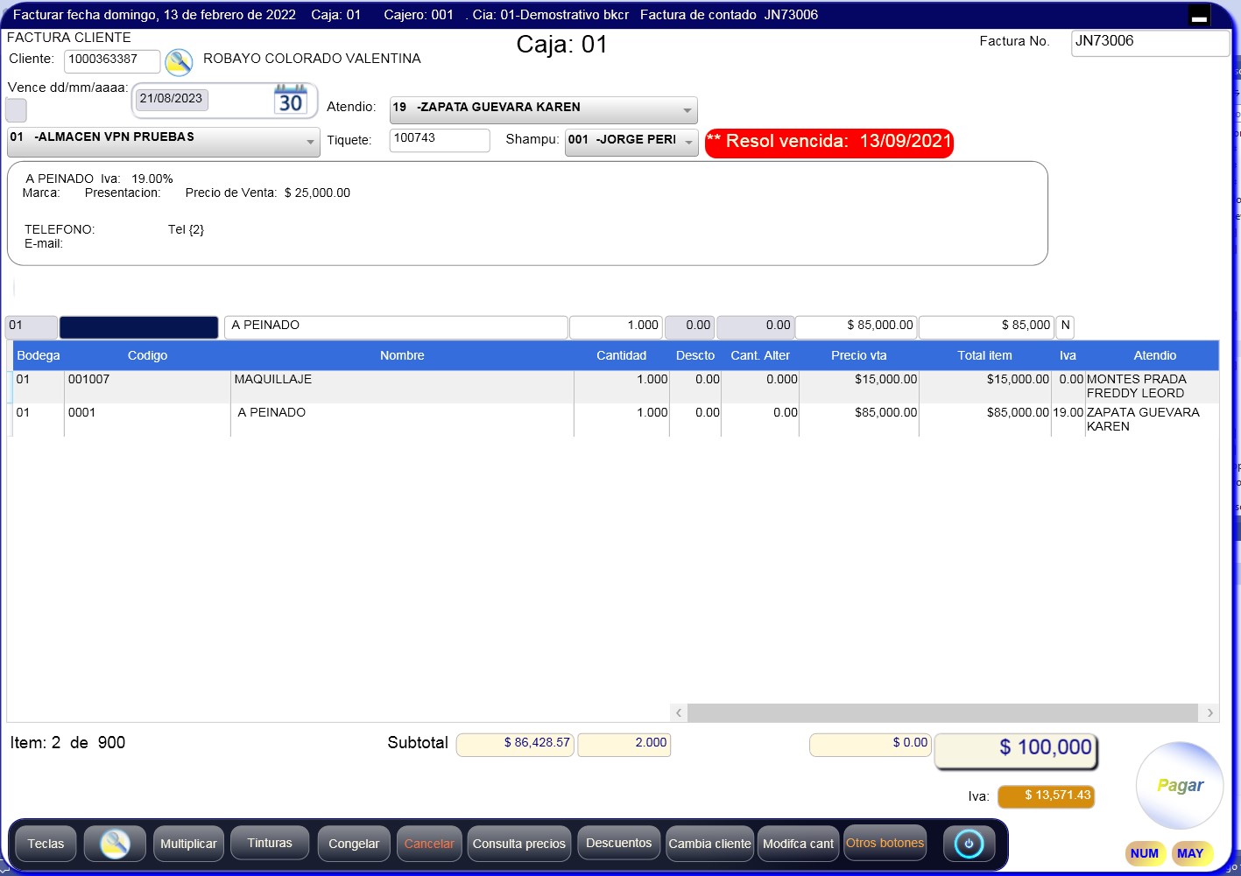Expand the Atendio employee dropdown
The width and height of the screenshot is (1241, 876).
(687, 110)
